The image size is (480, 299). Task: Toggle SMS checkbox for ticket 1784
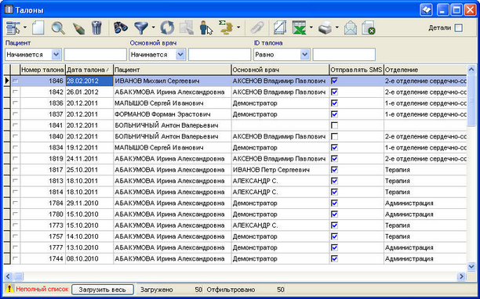[x=335, y=203]
